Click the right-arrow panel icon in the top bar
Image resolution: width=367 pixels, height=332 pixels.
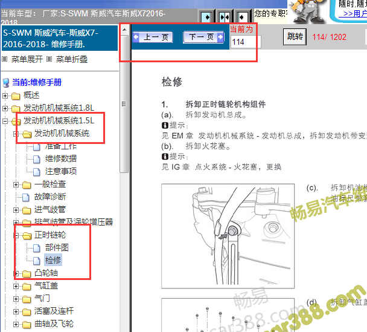click(206, 17)
